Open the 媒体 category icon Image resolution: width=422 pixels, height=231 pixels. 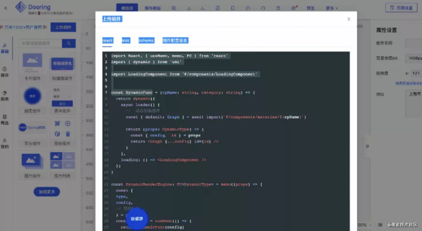5,72
